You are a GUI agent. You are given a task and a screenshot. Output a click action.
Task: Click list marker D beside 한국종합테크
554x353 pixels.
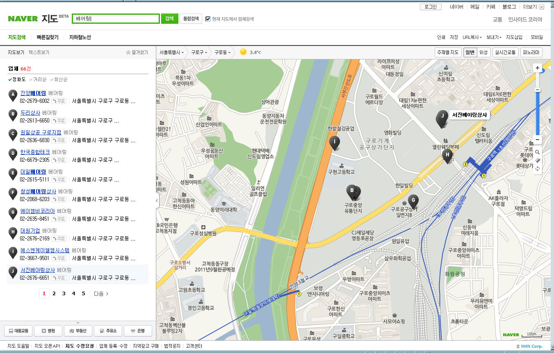pyautogui.click(x=13, y=155)
